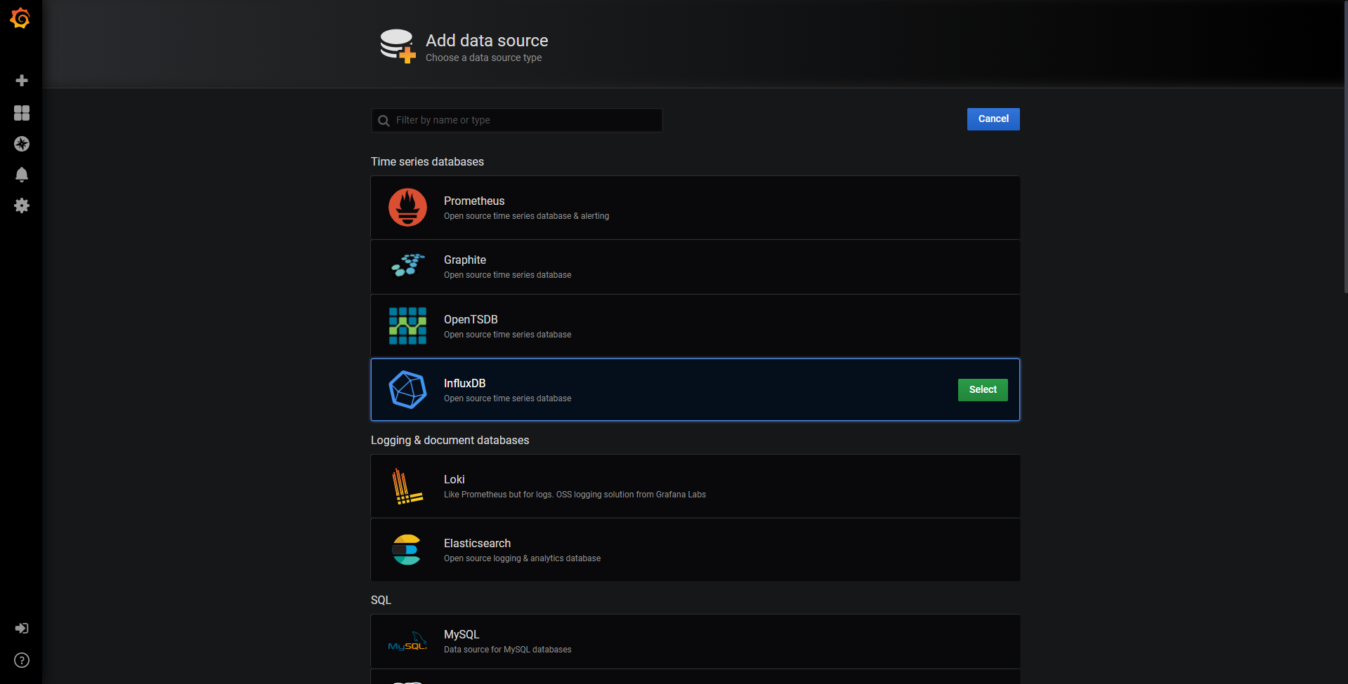
Task: Open the Explore compass icon
Action: pyautogui.click(x=22, y=144)
